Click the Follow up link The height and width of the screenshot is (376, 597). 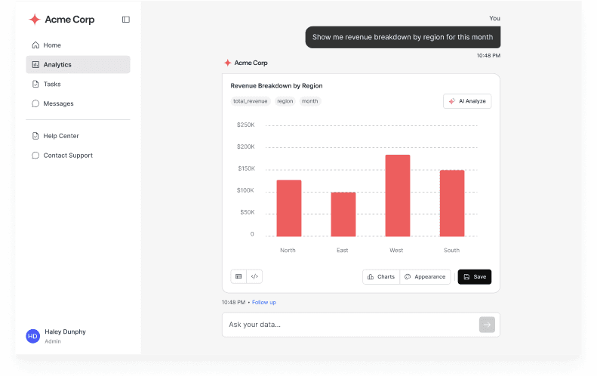coord(264,302)
